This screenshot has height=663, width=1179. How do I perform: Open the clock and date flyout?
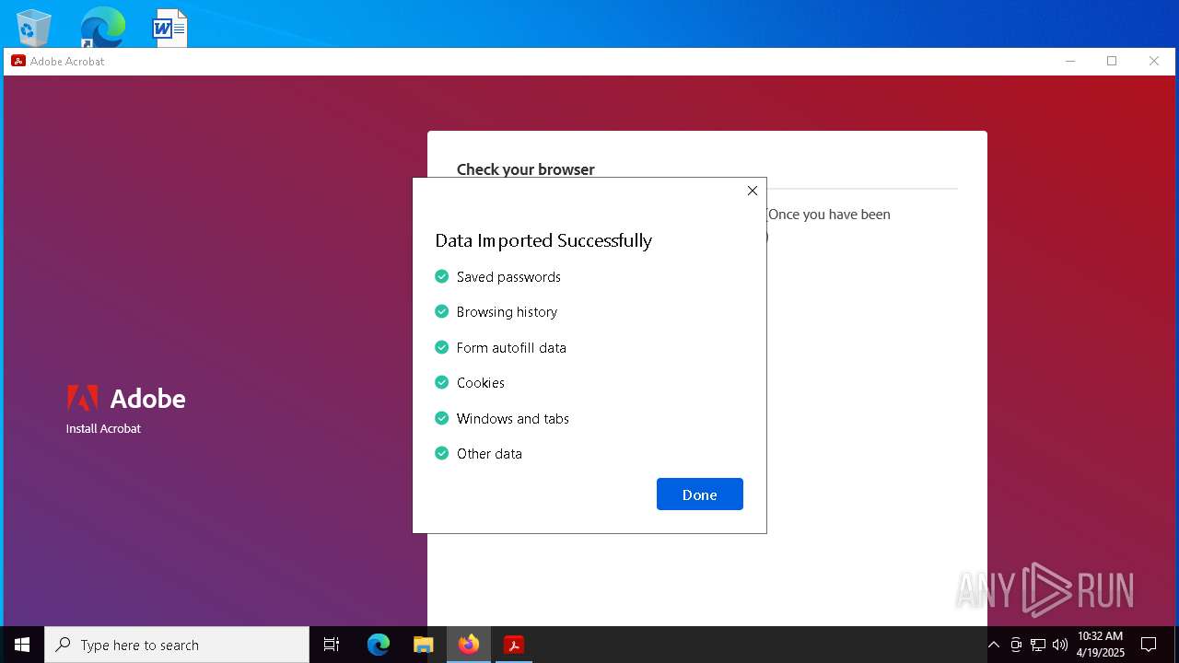click(x=1101, y=645)
